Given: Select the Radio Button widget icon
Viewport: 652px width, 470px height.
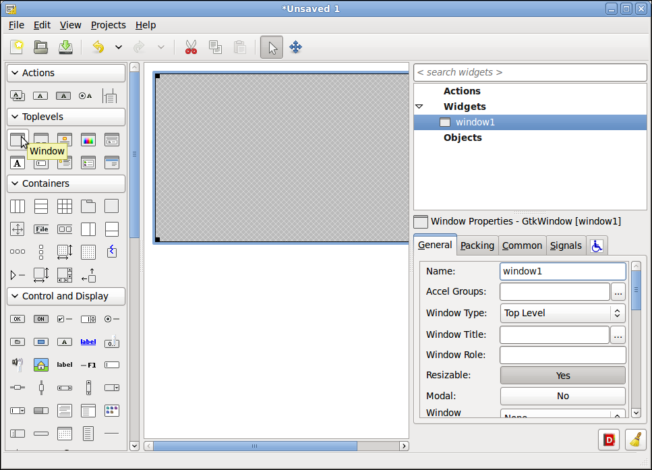Looking at the screenshot, I should click(111, 319).
